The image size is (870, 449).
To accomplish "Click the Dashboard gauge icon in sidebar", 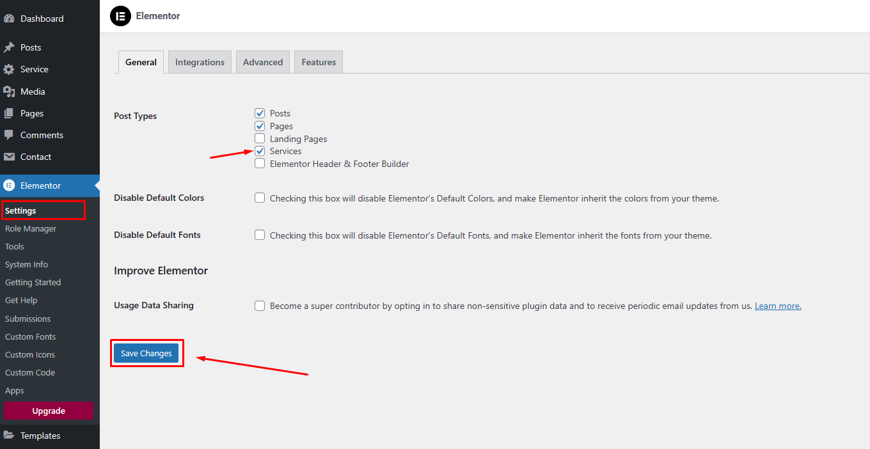I will (x=9, y=19).
